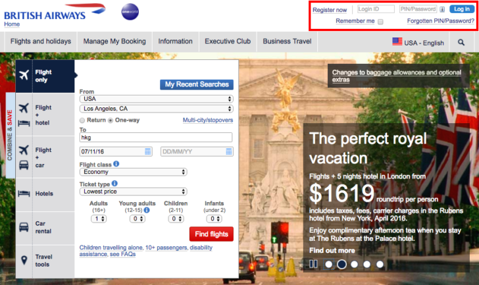Select the Return radio button
This screenshot has width=479, height=285.
pyautogui.click(x=82, y=120)
